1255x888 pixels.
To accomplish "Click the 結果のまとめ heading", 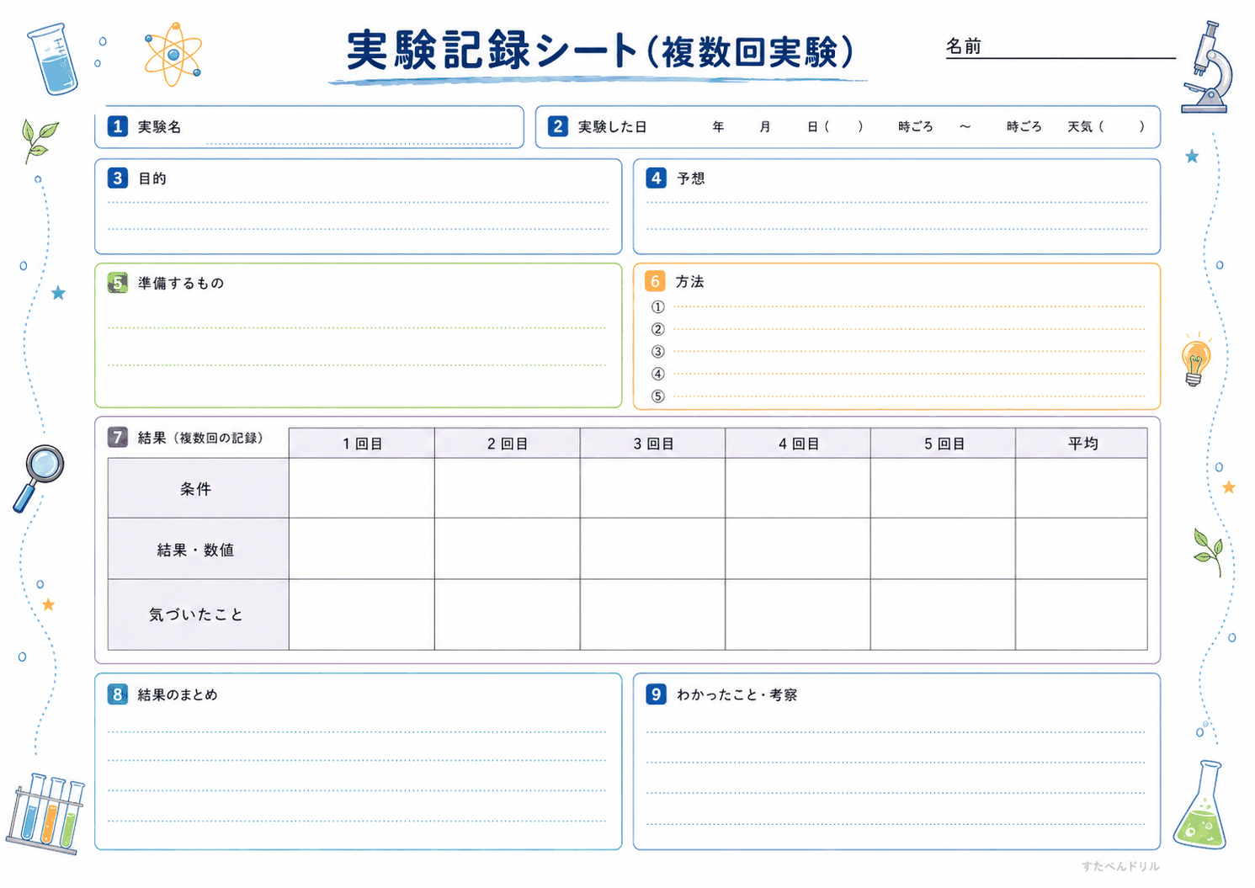I will tap(178, 695).
